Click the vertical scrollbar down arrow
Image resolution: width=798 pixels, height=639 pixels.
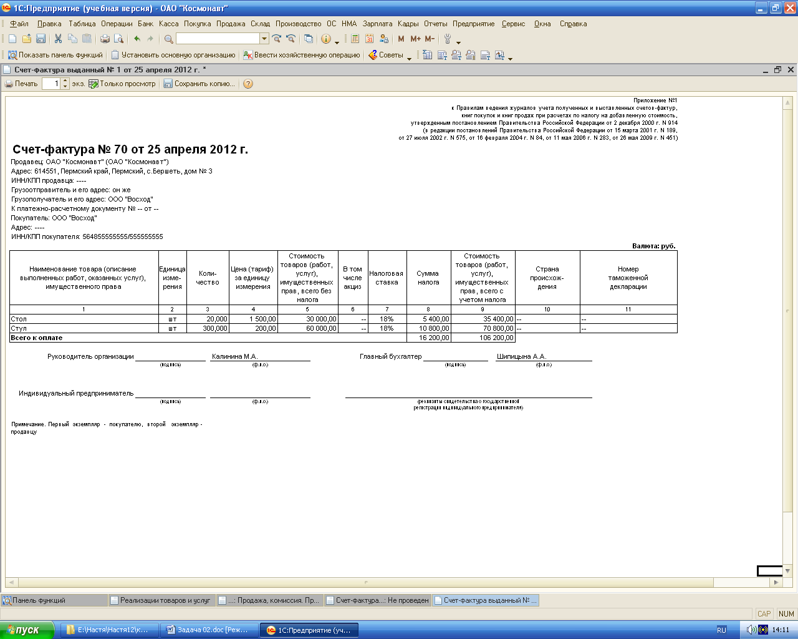pos(787,571)
